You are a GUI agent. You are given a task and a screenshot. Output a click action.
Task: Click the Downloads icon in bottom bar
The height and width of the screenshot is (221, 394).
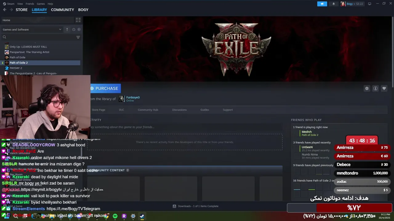click(x=175, y=206)
